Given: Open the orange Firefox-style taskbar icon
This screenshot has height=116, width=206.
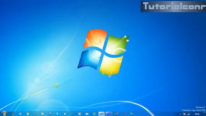Looking at the screenshot, I should pyautogui.click(x=117, y=114).
